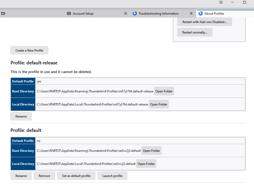Click the 'Profile: default' heading

coord(26,130)
